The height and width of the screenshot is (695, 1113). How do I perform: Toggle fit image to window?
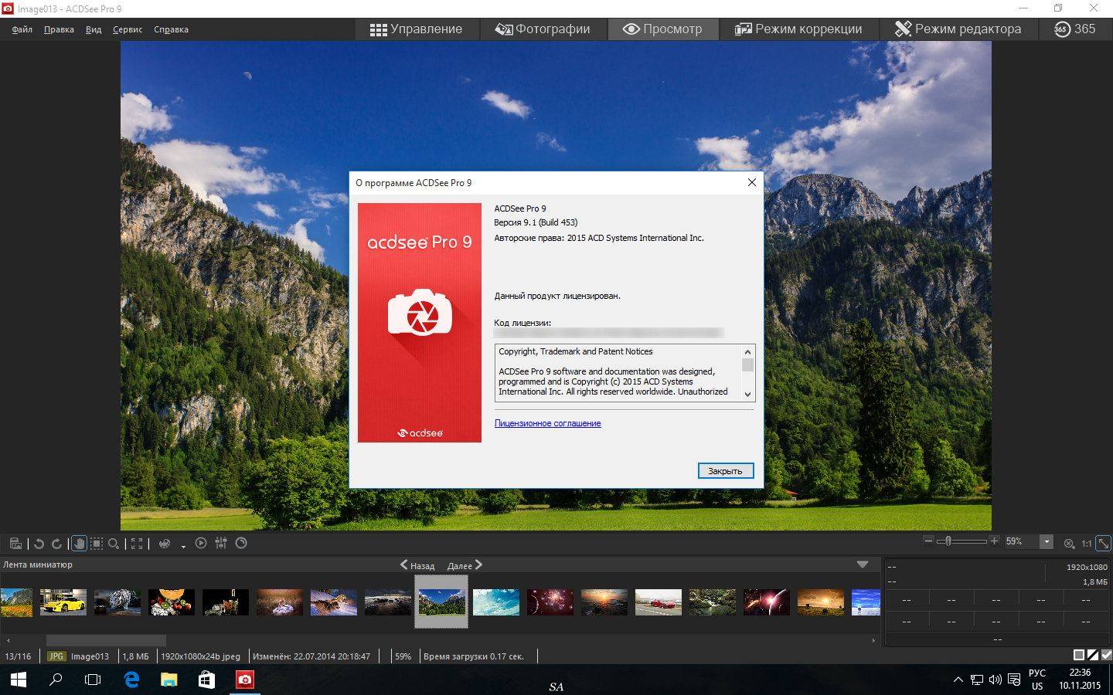coord(1103,544)
